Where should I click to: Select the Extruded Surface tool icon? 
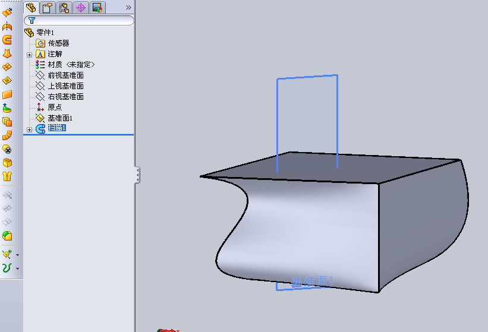(7, 12)
